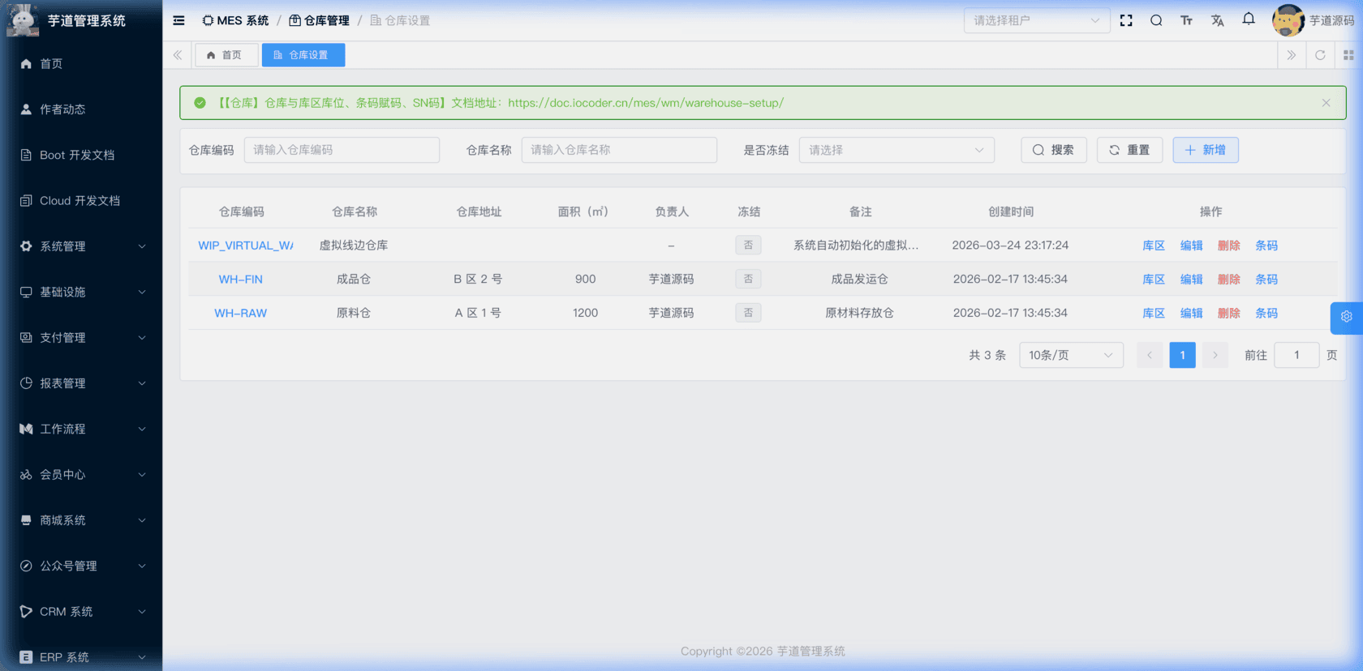Image resolution: width=1363 pixels, height=671 pixels.
Task: Click the 报表管理 chart icon
Action: click(26, 383)
